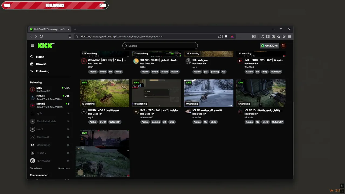Go back using the browser back arrow
Viewport: 345px width, 194px height.
(31, 36)
